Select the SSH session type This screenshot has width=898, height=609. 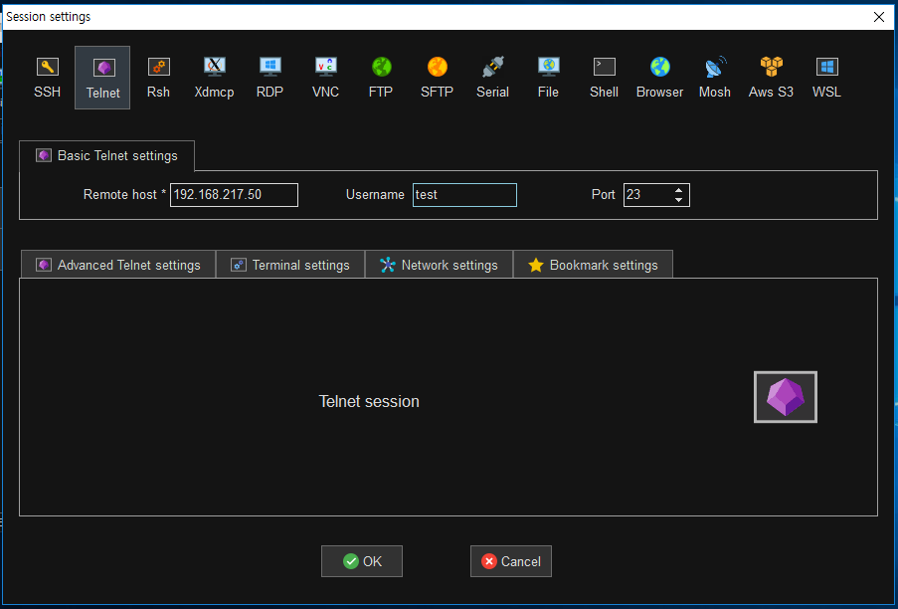[47, 78]
